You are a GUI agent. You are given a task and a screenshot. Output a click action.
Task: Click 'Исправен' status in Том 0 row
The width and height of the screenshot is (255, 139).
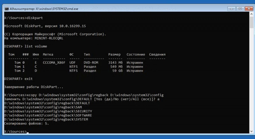coord(135,63)
